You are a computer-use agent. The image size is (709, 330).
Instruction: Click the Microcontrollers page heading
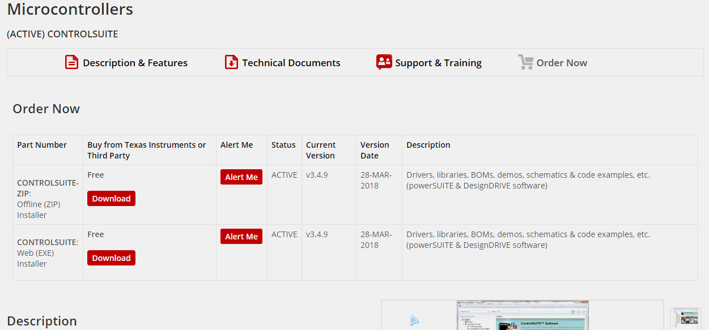click(70, 10)
